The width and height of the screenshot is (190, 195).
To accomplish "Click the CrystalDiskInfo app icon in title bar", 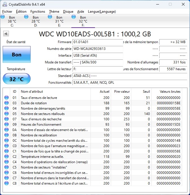I will click(5, 5).
